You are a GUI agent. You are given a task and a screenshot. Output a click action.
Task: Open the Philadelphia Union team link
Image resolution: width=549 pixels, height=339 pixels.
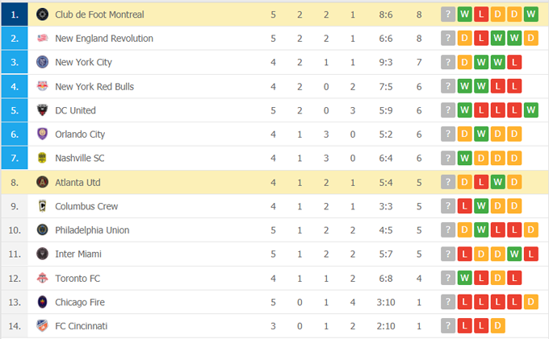point(89,230)
